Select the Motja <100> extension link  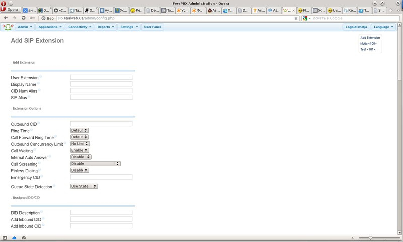[368, 44]
